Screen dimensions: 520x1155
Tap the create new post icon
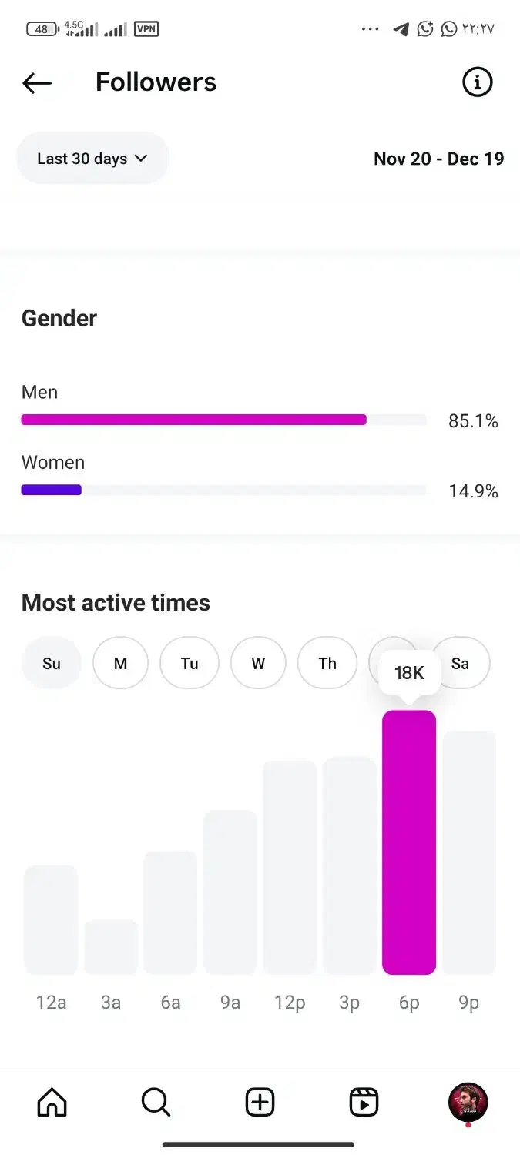point(260,1103)
